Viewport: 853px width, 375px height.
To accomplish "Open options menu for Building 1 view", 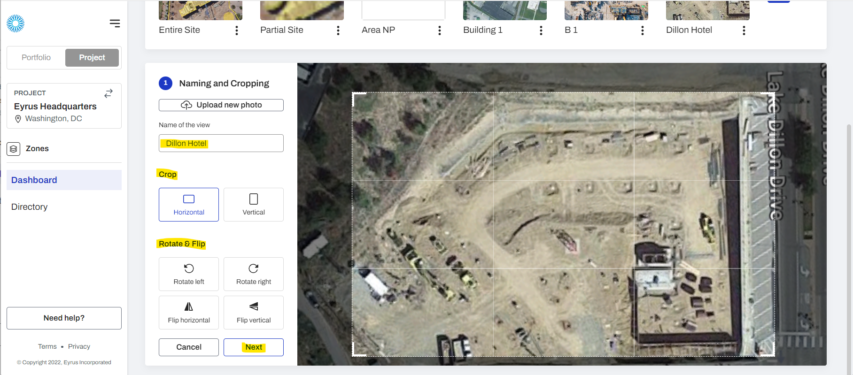I will 541,31.
